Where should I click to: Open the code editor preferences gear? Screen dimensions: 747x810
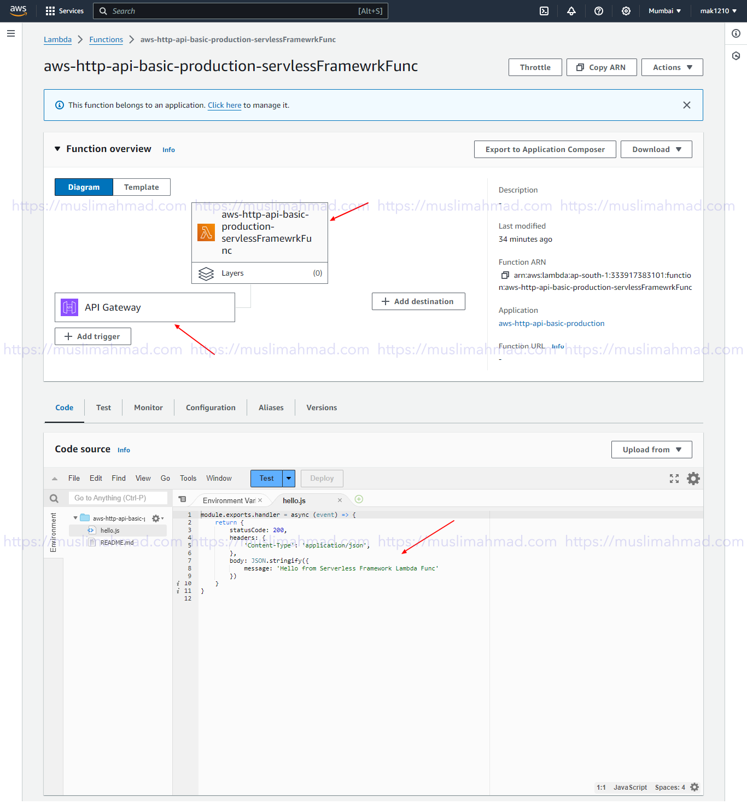pos(693,479)
